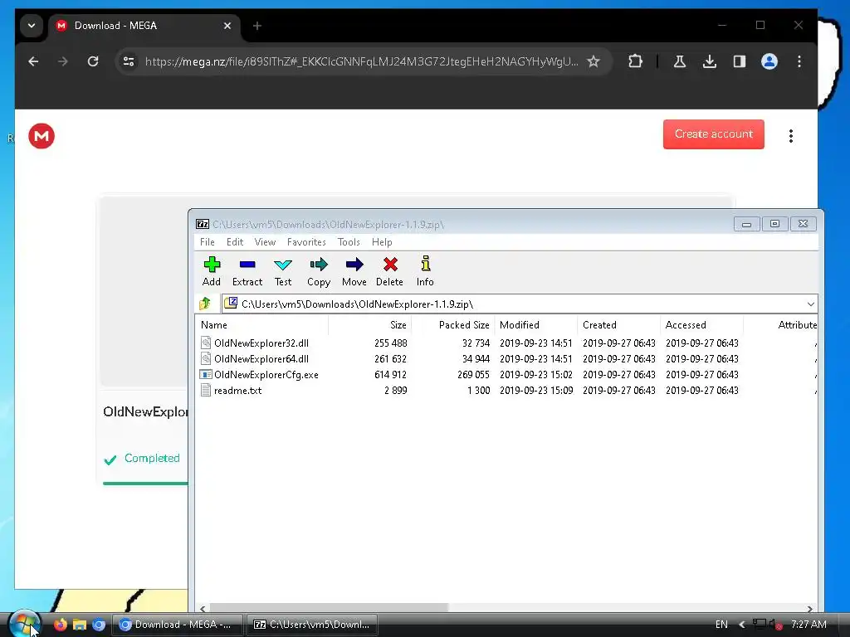Image resolution: width=850 pixels, height=637 pixels.
Task: Click the right arrow of horizontal scrollbar
Action: 809,608
